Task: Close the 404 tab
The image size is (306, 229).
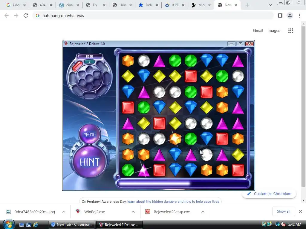Action: [51, 5]
